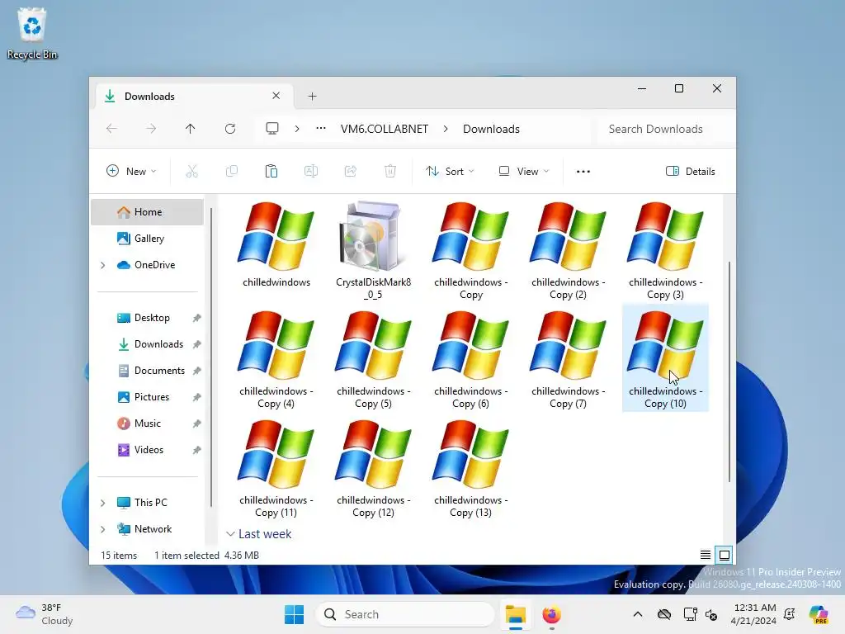Screen dimensions: 845x634
Task: Expand the Network tree node
Action: [103, 529]
